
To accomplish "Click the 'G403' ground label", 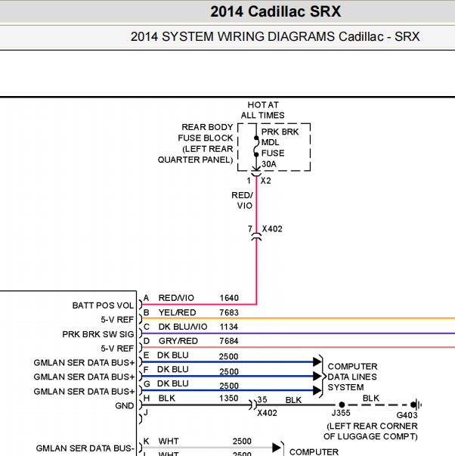I will coord(407,415).
